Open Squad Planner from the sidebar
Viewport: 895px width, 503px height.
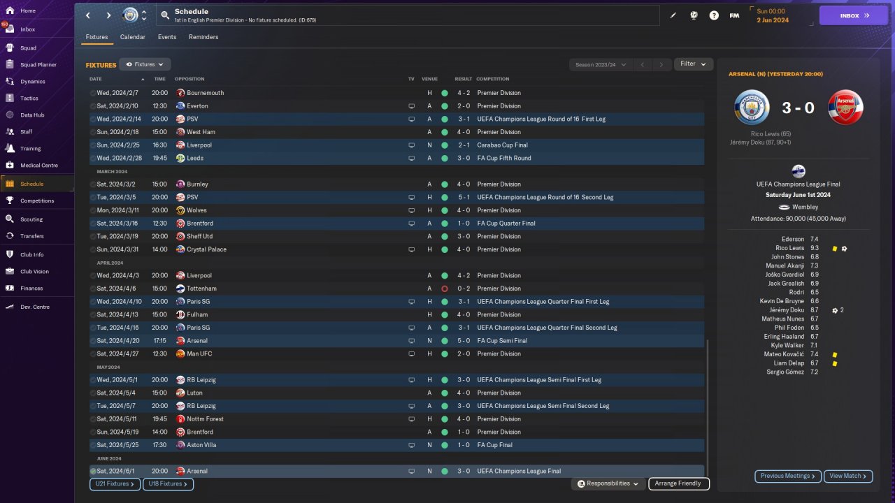(37, 65)
